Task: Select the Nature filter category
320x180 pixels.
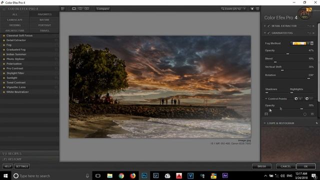Action: pos(44,20)
